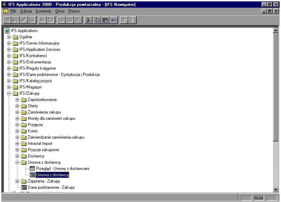Click the scroll down arrow of the tree

coord(276,189)
